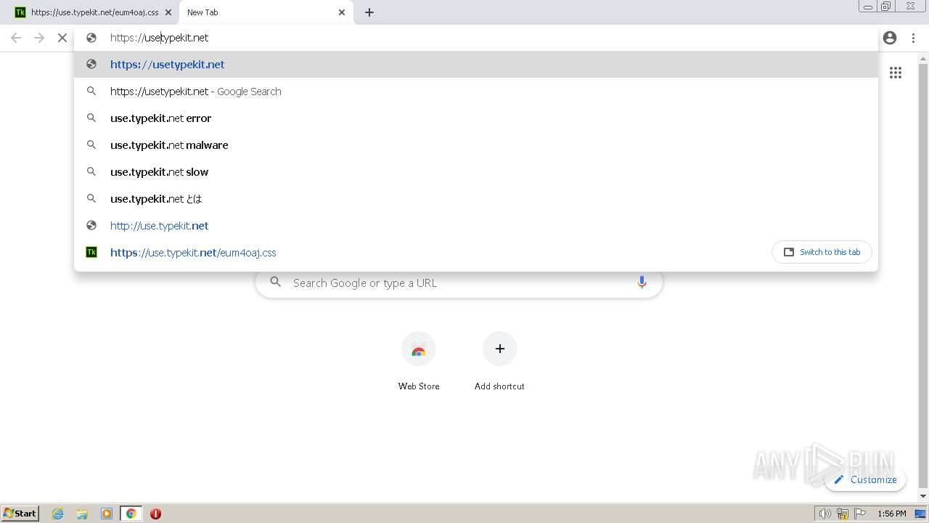Viewport: 929px width, 523px height.
Task: Click the Switch to this tab button
Action: coord(822,252)
